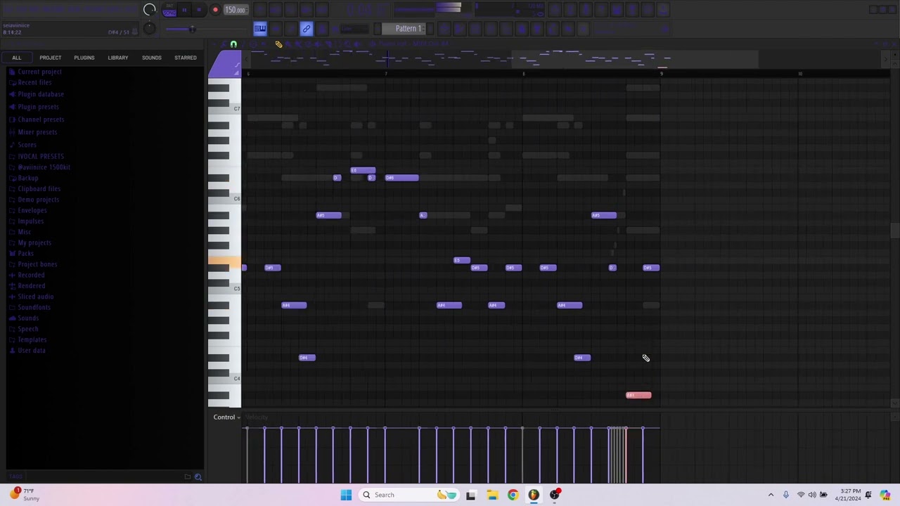Adjust the main volume knob
This screenshot has height=506, width=900.
149,10
